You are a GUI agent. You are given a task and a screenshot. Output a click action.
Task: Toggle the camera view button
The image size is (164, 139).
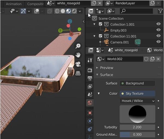tap(78, 64)
